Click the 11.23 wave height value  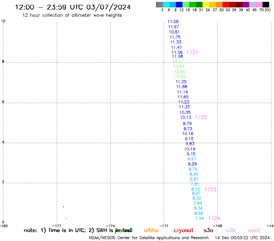pos(184,102)
